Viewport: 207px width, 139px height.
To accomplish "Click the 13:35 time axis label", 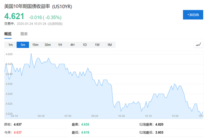I will click(175, 116).
